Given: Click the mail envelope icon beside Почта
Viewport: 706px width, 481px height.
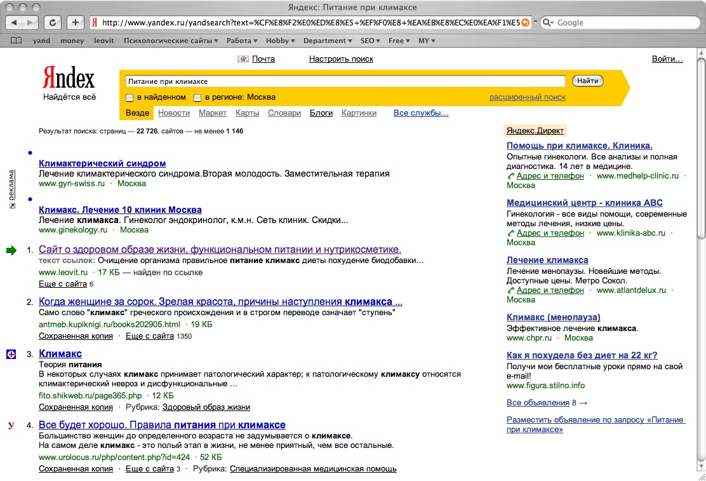Looking at the screenshot, I should (243, 58).
